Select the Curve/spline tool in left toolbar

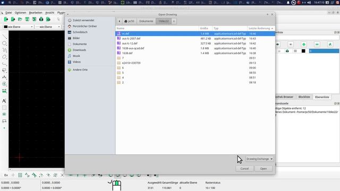(4, 50)
